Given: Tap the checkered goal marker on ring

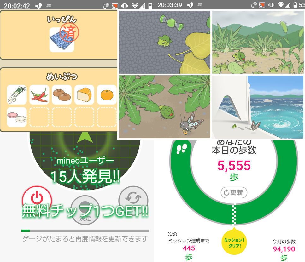Looking at the screenshot, I should pos(234,214).
